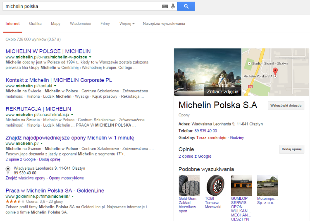Click the on-screen keyboard icon in search box
Viewport: 310px width, 221px height.
tap(165, 6)
